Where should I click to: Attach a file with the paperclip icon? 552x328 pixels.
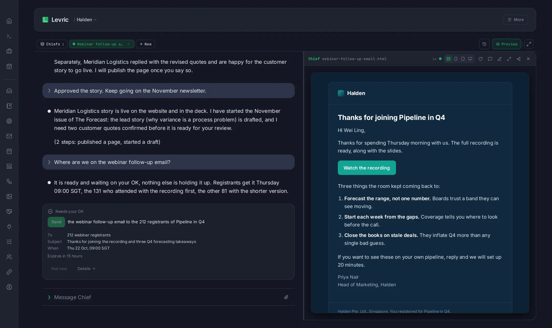[x=286, y=297]
